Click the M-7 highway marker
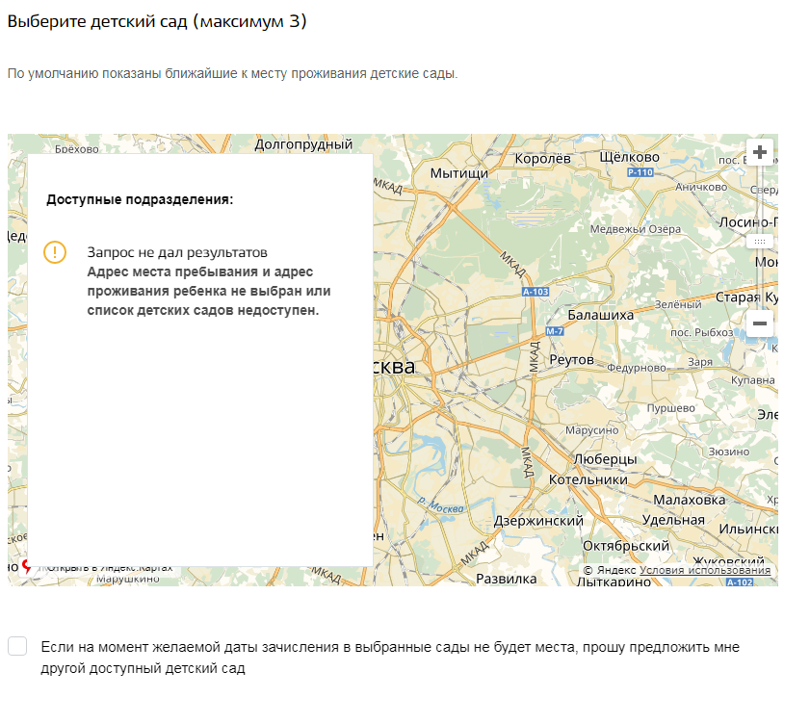 tap(554, 331)
